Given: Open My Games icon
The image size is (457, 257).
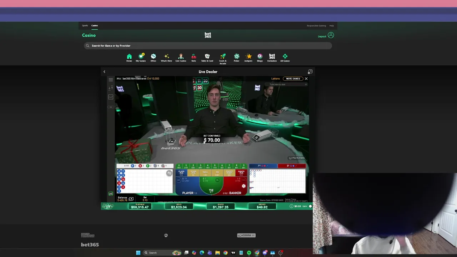Looking at the screenshot, I should [x=141, y=58].
